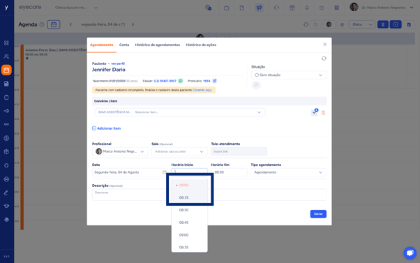Viewport: 420px width, 263px height.
Task: Open the Sala dropdown
Action: pos(179,151)
